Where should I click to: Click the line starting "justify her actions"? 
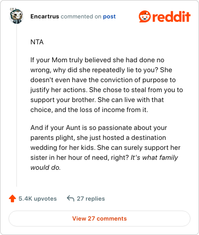tap(106, 90)
